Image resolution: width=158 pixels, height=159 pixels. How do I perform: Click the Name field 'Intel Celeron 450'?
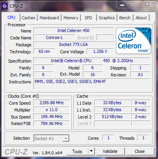[73, 30]
